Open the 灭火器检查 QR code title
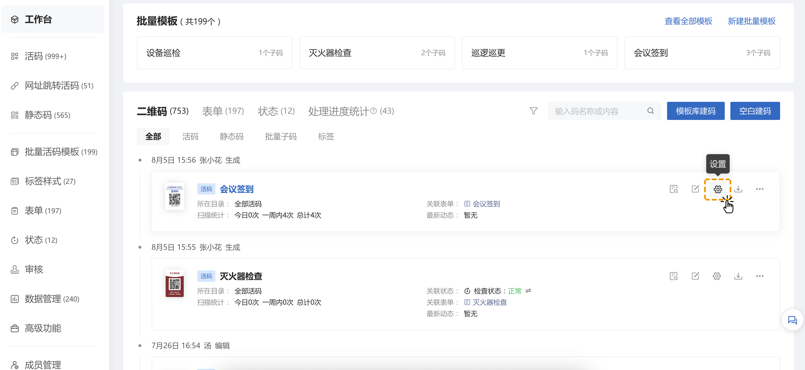 [x=241, y=276]
